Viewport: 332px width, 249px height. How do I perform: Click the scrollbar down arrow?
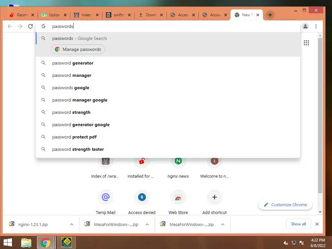(320, 212)
